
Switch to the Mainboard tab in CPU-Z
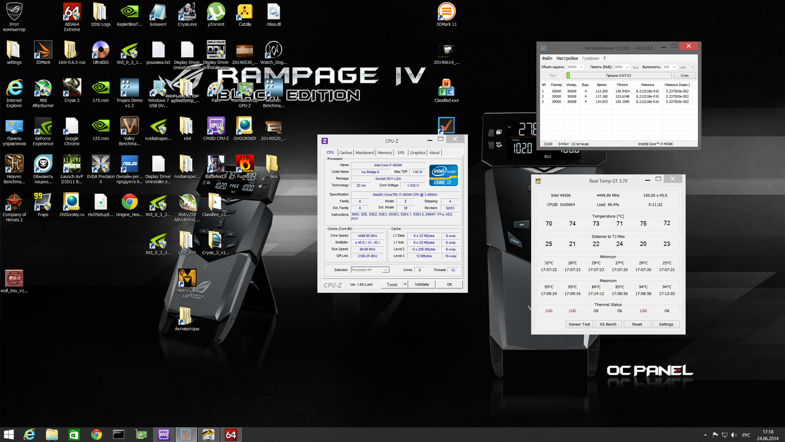[365, 153]
